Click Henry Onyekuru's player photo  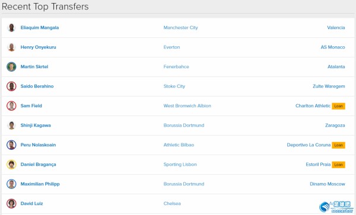pyautogui.click(x=11, y=47)
